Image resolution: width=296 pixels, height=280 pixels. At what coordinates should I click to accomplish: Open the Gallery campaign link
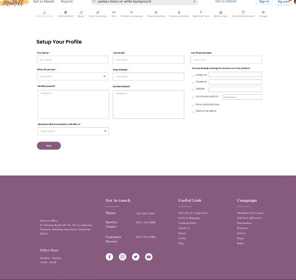tap(241, 233)
